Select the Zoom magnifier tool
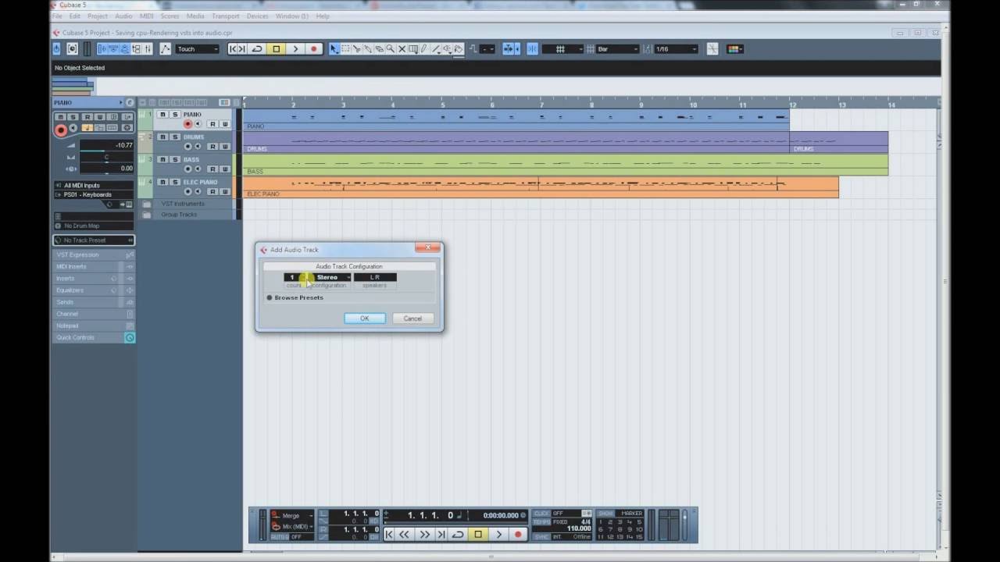1000x562 pixels. coord(390,48)
